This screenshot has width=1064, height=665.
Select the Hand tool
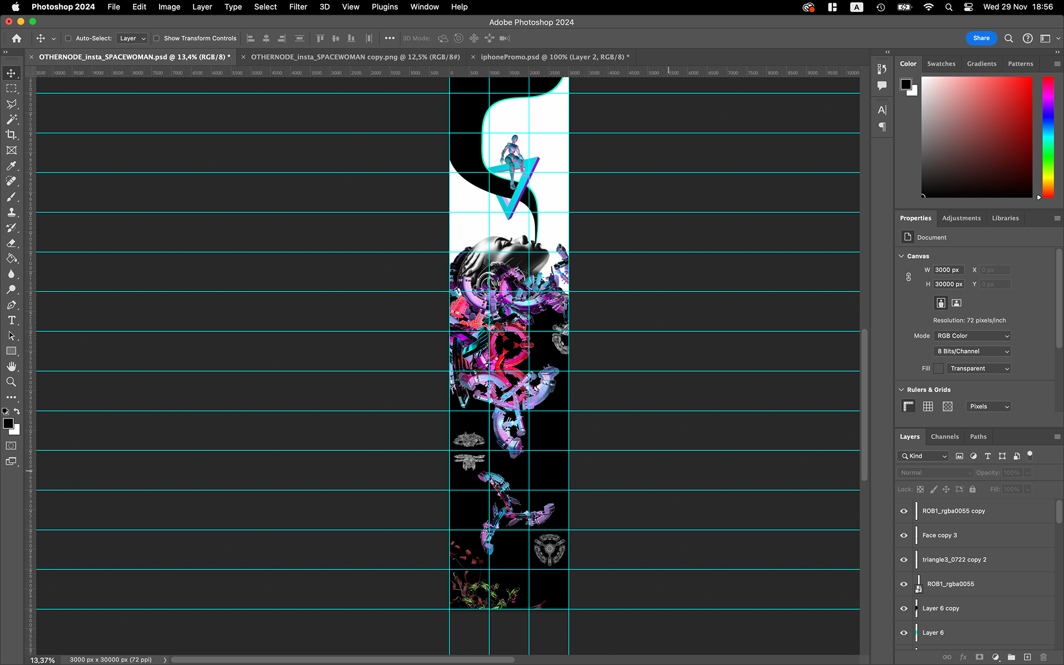tap(11, 366)
